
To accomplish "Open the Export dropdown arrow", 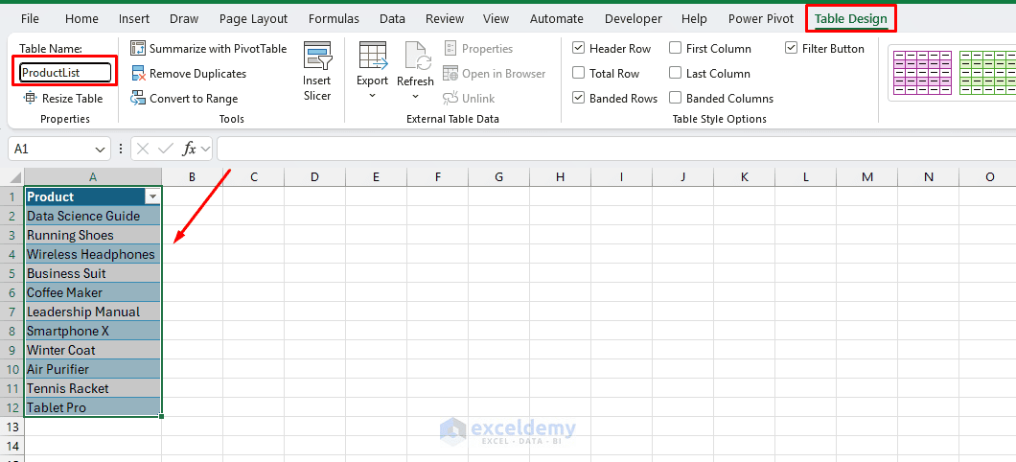I will point(373,96).
